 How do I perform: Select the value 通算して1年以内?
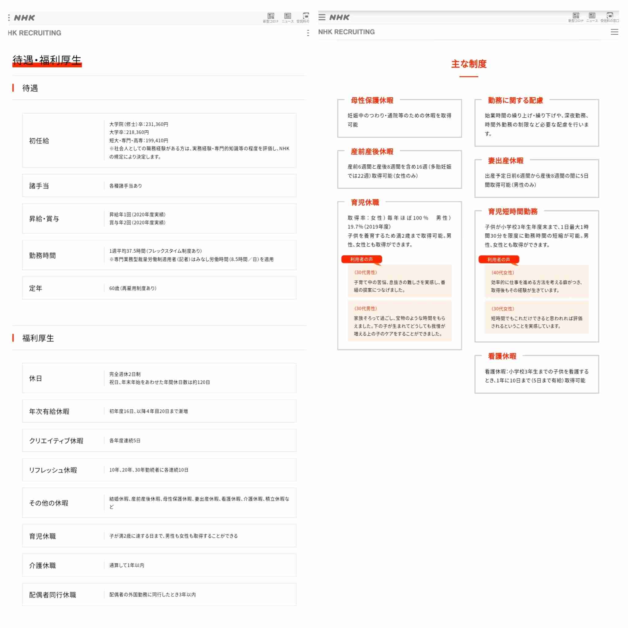[x=127, y=565]
